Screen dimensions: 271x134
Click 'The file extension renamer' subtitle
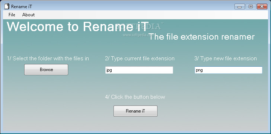[x=202, y=37]
